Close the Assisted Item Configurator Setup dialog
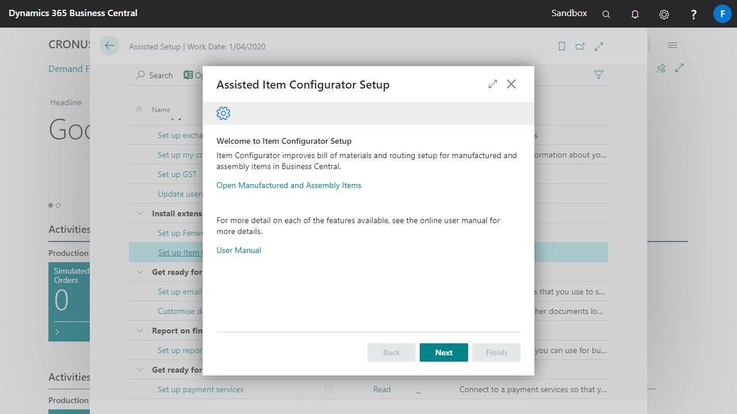Screen dimensions: 737x414 point(511,84)
